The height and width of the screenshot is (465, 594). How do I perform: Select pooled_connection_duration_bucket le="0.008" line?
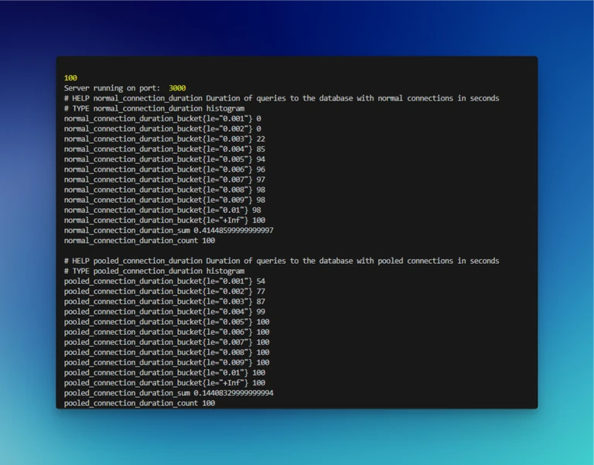pyautogui.click(x=167, y=353)
